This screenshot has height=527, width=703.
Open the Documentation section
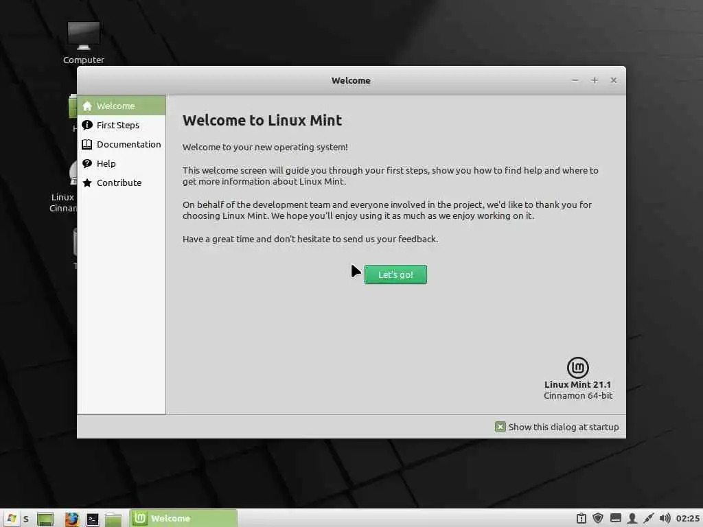pos(122,144)
